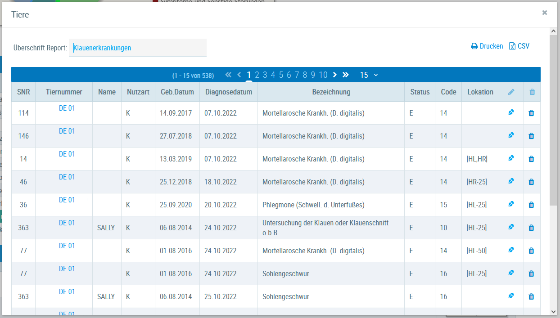
Task: Export the table using the CSV icon
Action: point(512,46)
